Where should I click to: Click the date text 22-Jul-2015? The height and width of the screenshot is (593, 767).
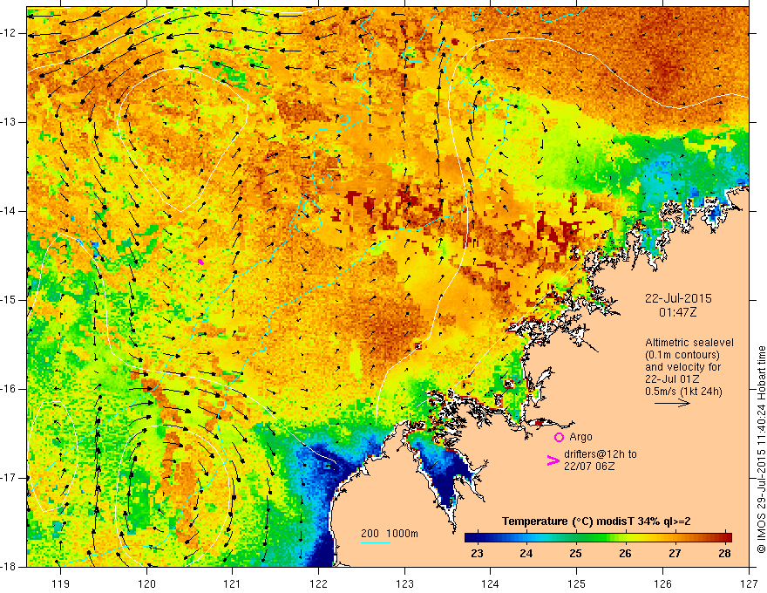[678, 298]
